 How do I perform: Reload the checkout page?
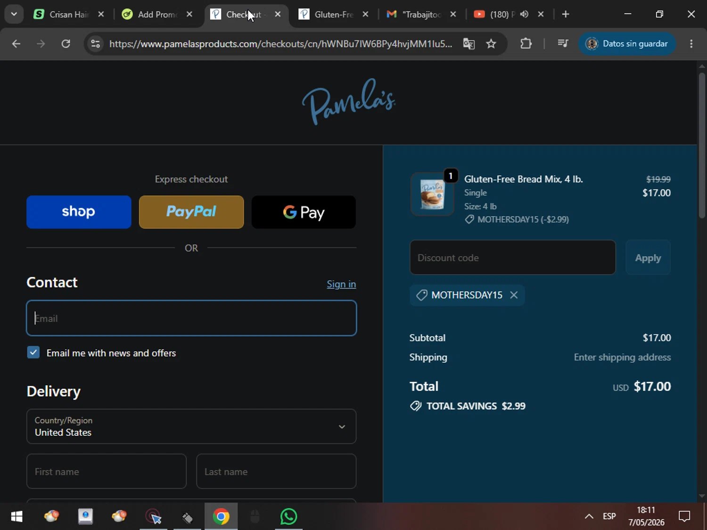point(66,44)
